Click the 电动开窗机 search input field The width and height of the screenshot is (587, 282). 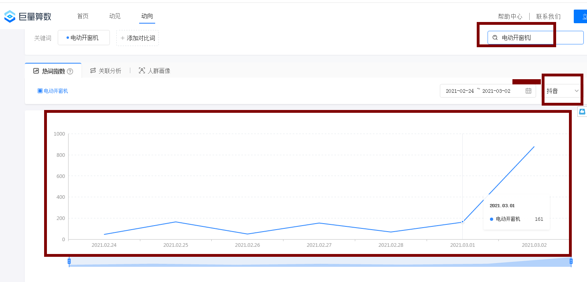[x=537, y=38]
